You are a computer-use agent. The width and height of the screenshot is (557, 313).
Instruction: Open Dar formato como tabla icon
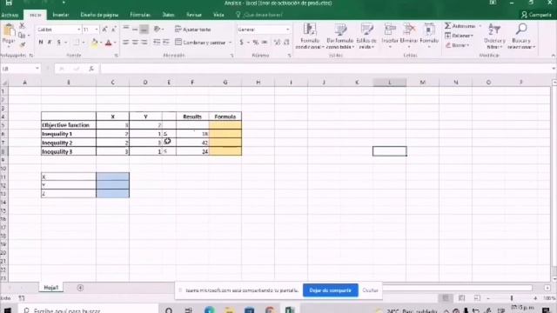[340, 30]
